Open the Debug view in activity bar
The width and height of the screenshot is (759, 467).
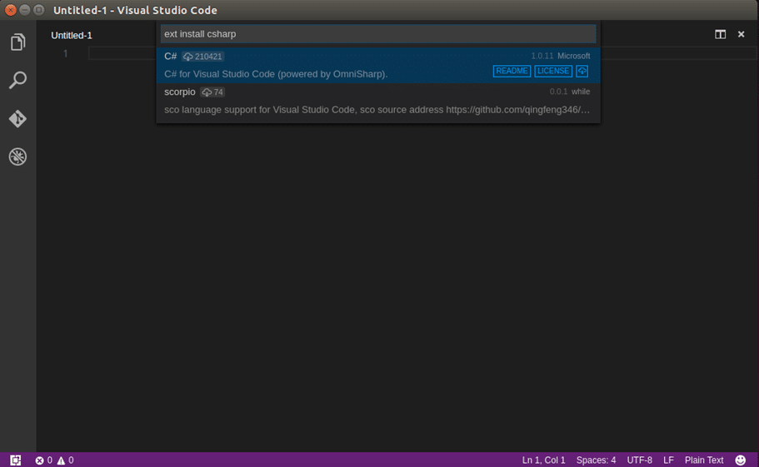[17, 156]
